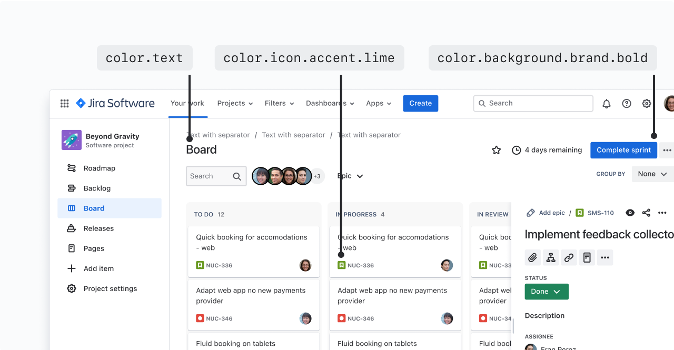Open the help question mark icon

click(x=627, y=104)
